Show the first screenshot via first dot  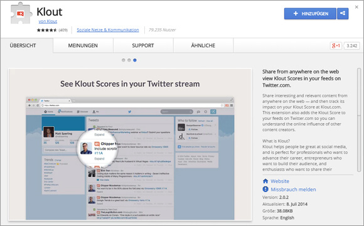tap(124, 60)
